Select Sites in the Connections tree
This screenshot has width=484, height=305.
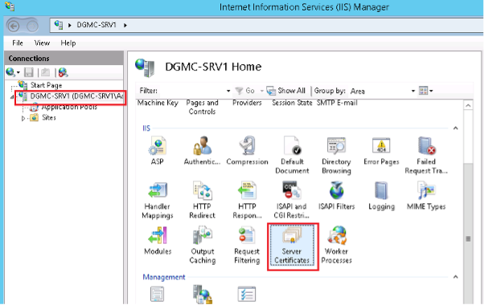49,118
